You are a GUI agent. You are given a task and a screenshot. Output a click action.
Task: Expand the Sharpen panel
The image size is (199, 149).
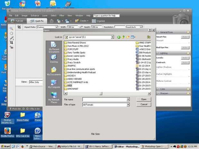click(x=157, y=93)
